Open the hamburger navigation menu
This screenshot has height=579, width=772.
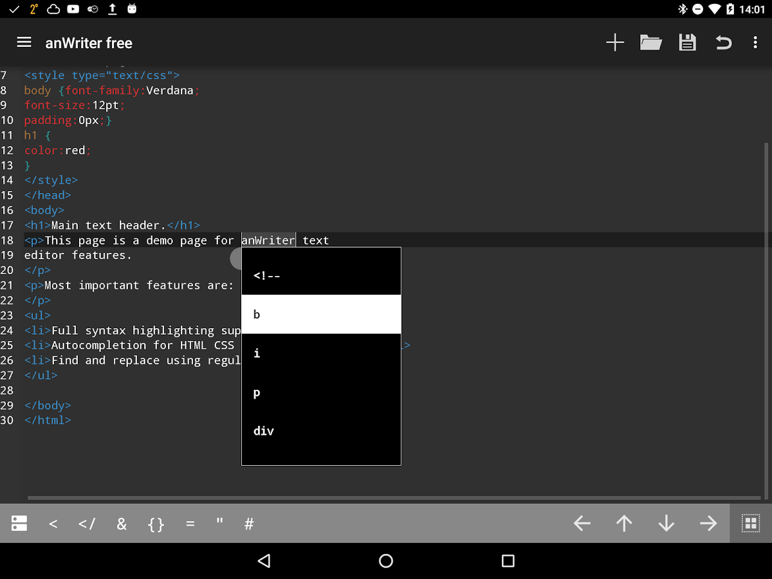pyautogui.click(x=24, y=42)
